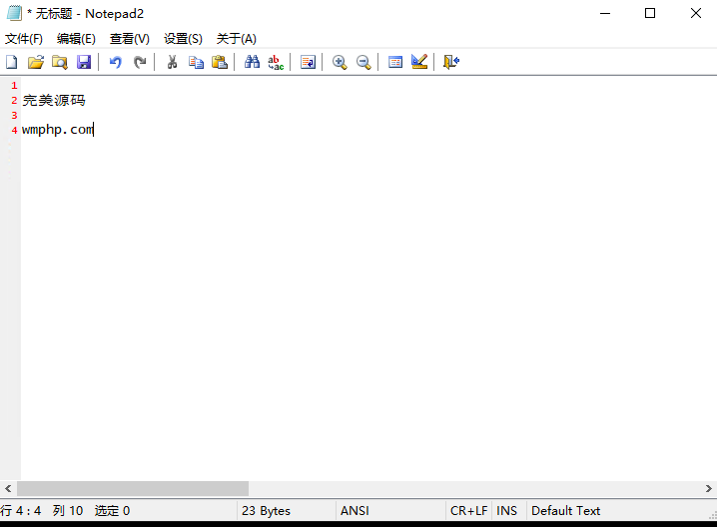Create a new document via toolbar icon
The width and height of the screenshot is (717, 527).
tap(12, 62)
